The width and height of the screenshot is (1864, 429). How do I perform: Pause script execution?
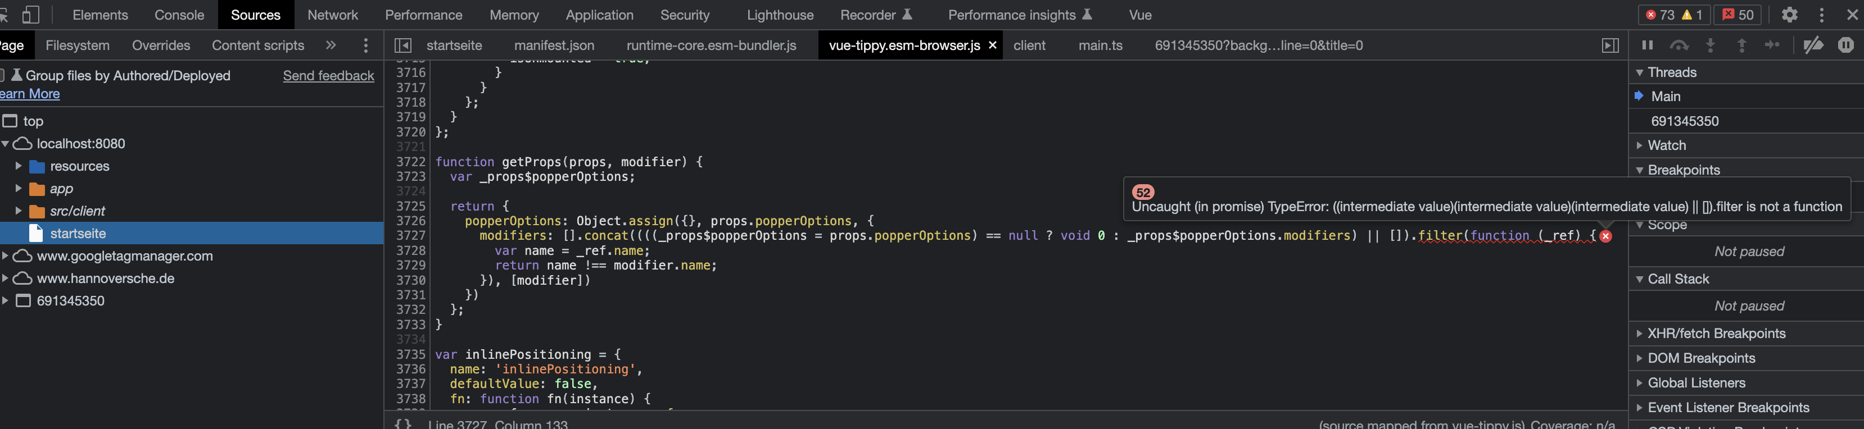coord(1648,45)
